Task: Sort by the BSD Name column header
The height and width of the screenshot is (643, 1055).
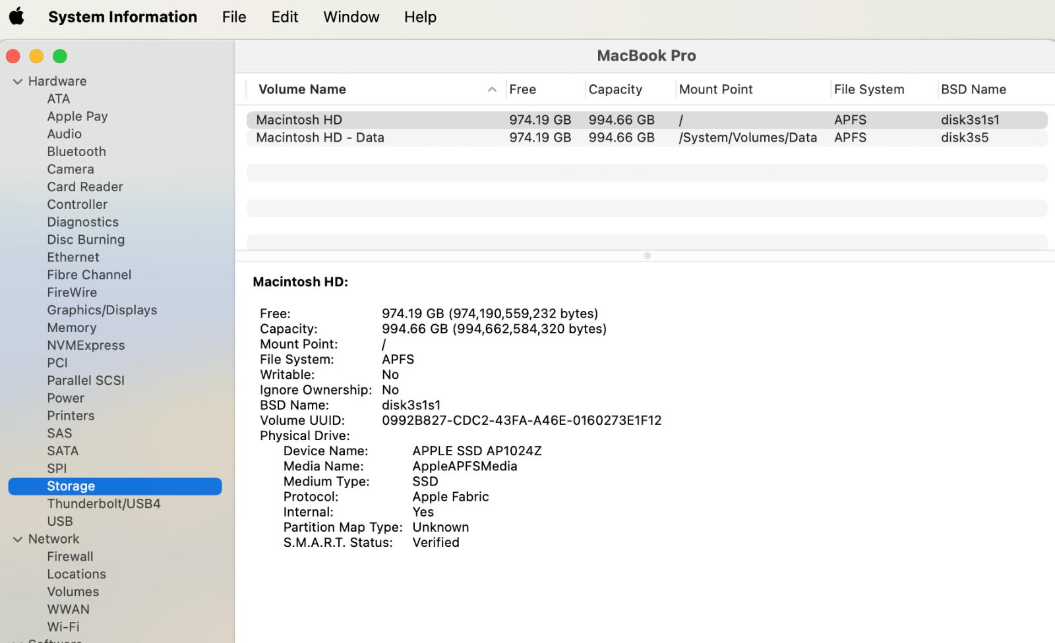Action: 973,90
